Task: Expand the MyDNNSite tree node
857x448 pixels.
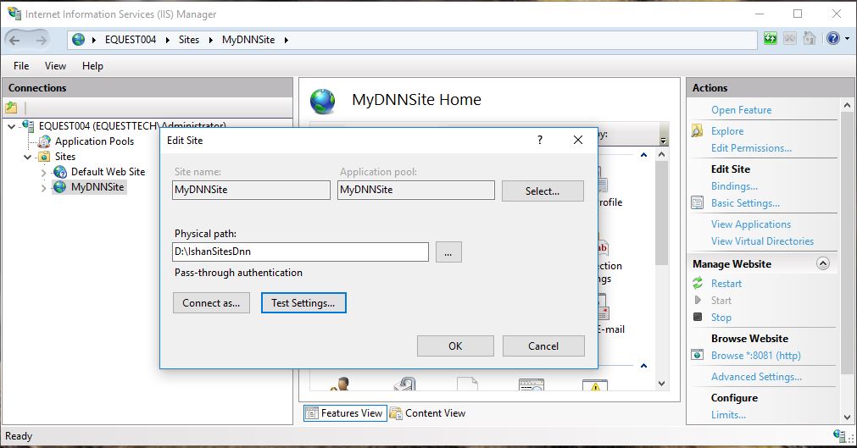Action: [x=44, y=188]
